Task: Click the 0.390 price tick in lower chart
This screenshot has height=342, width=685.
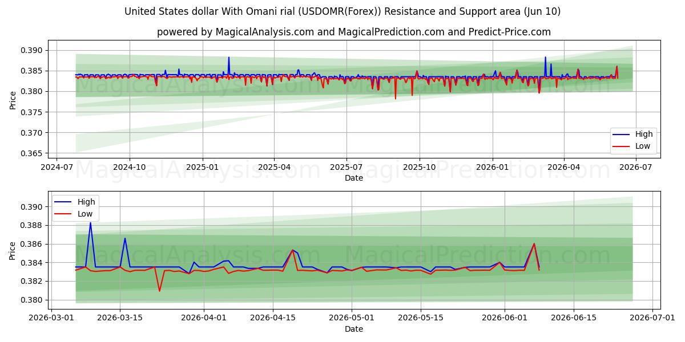Action: coord(33,207)
